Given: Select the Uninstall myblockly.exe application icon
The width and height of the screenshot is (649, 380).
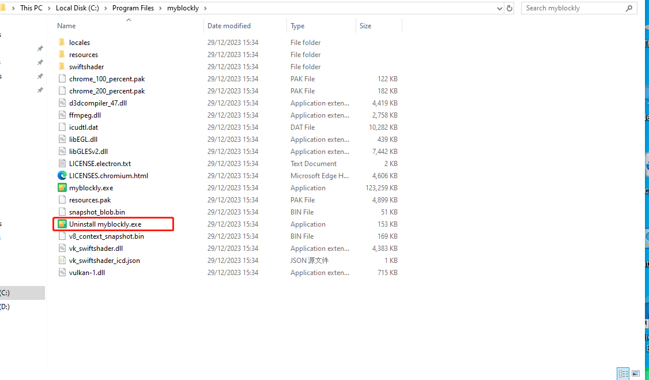Looking at the screenshot, I should point(62,224).
